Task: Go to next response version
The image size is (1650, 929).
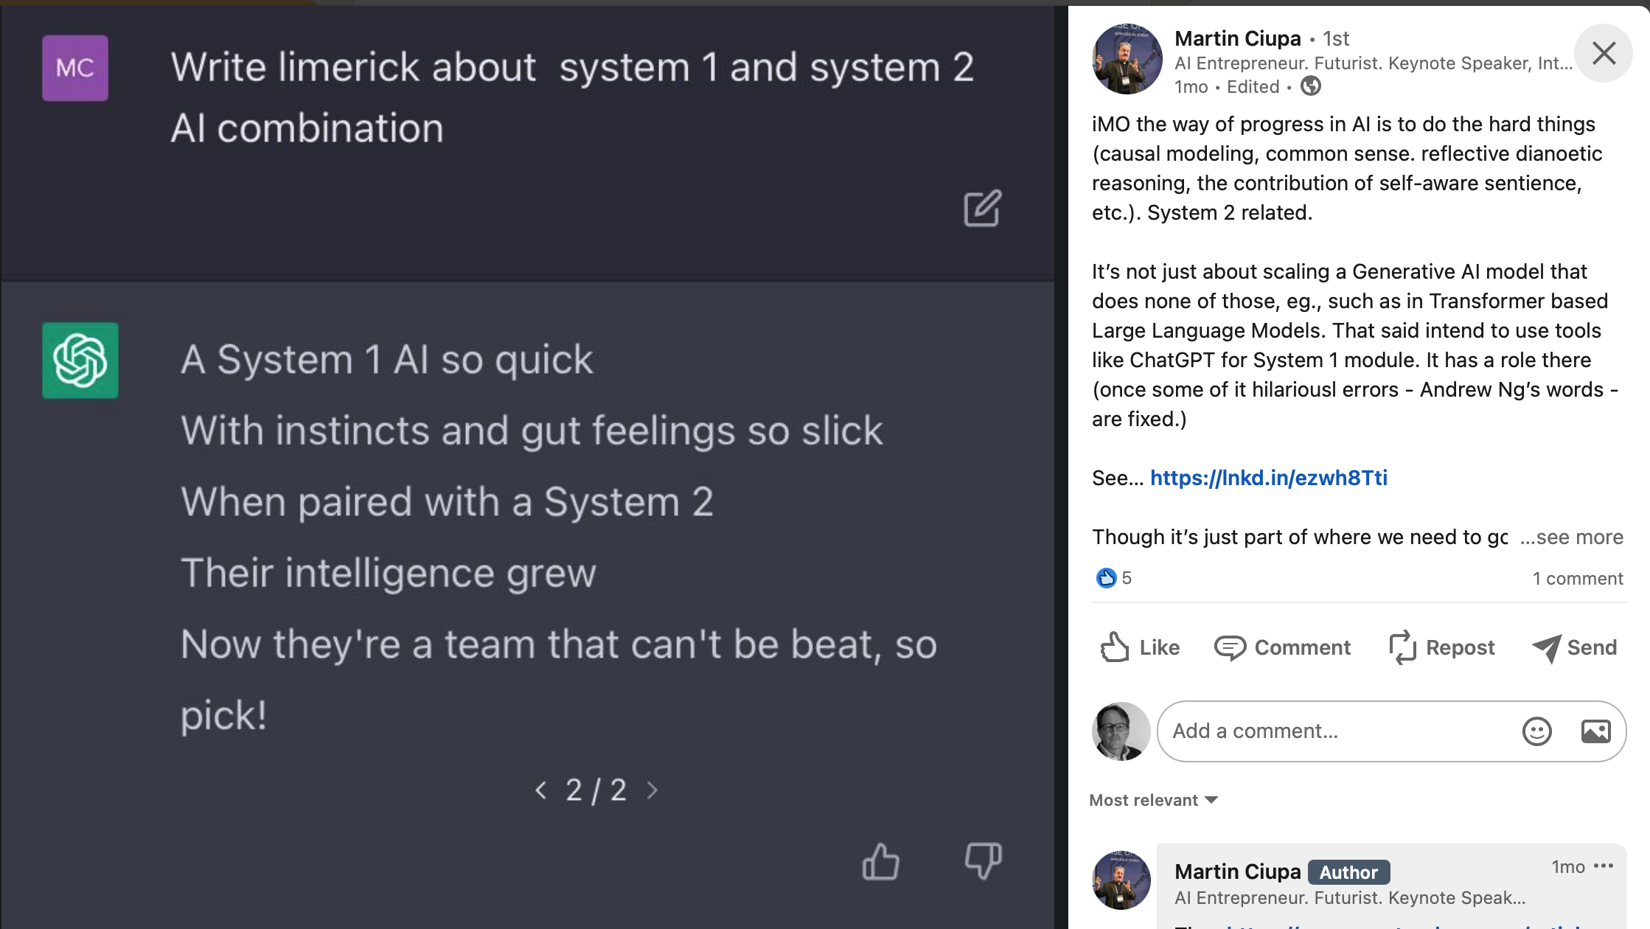Action: coord(652,790)
